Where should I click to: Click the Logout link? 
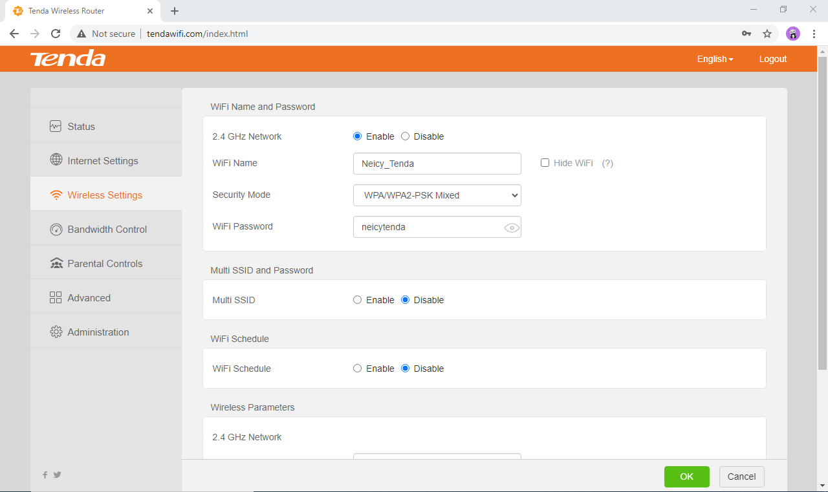click(773, 59)
